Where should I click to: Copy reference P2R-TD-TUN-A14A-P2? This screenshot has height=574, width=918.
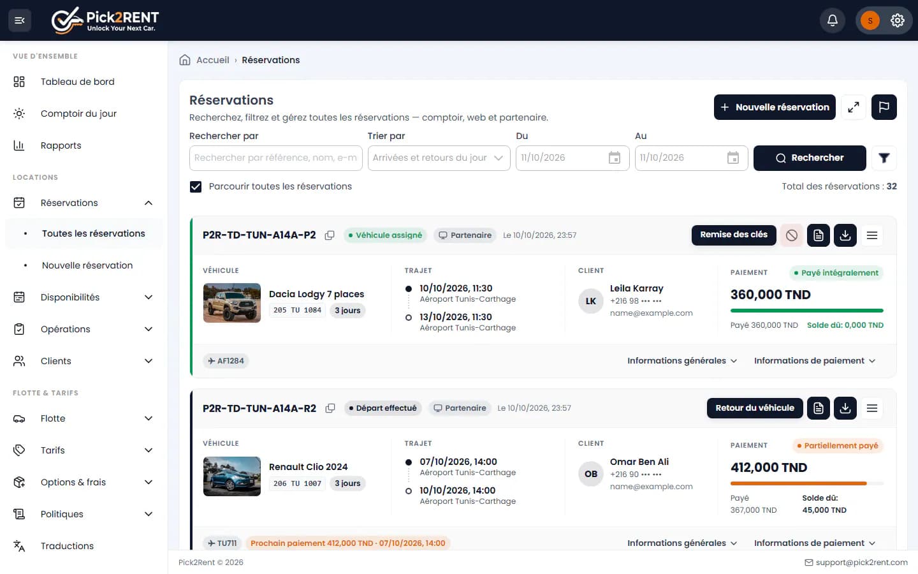330,235
